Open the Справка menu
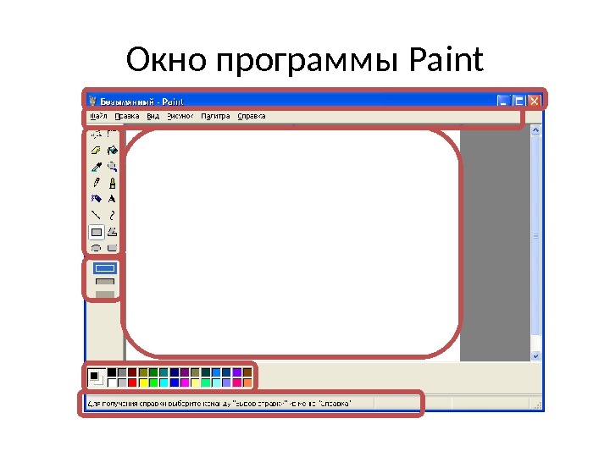Screen dimensions: 610x457 pos(252,116)
